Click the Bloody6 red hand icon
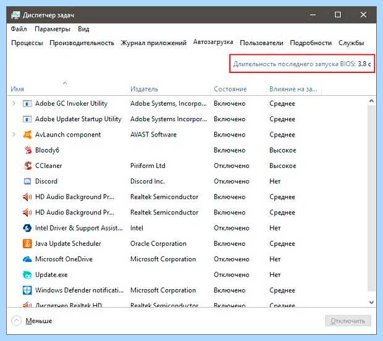Image resolution: width=383 pixels, height=341 pixels. pos(28,150)
